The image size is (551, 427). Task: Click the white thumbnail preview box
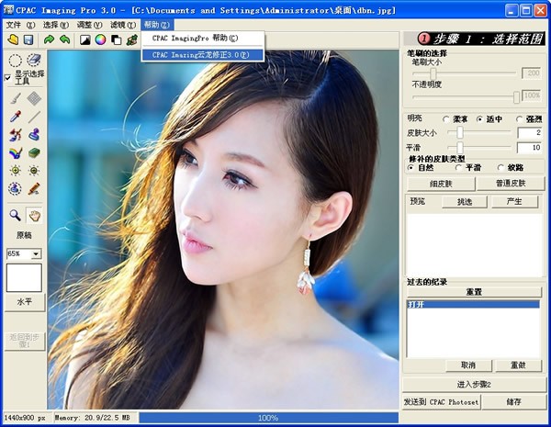coord(24,278)
